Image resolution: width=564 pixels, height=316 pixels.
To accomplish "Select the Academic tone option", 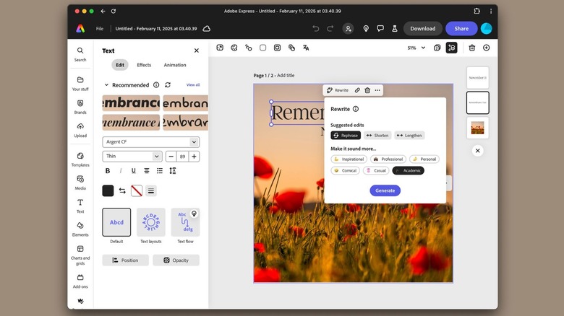I will (x=409, y=170).
